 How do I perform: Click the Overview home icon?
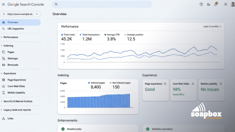[4, 22]
